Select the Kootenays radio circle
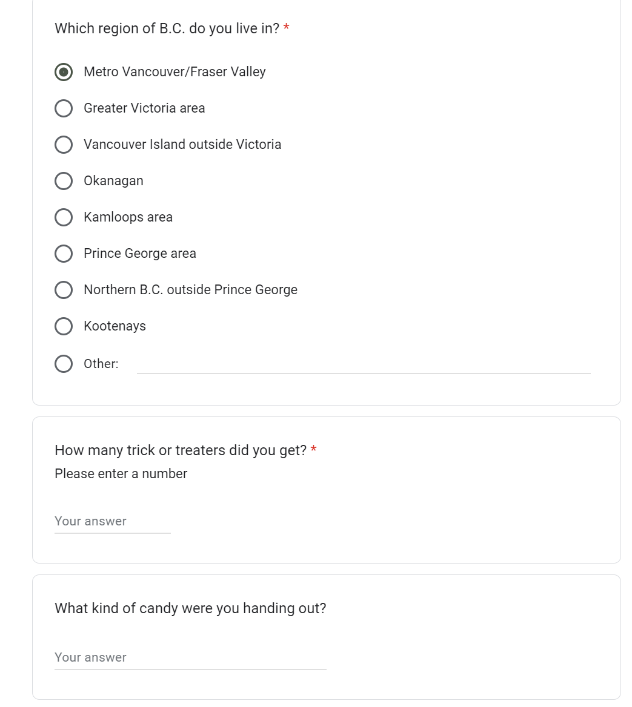Screen dimensions: 632x707 coord(64,326)
